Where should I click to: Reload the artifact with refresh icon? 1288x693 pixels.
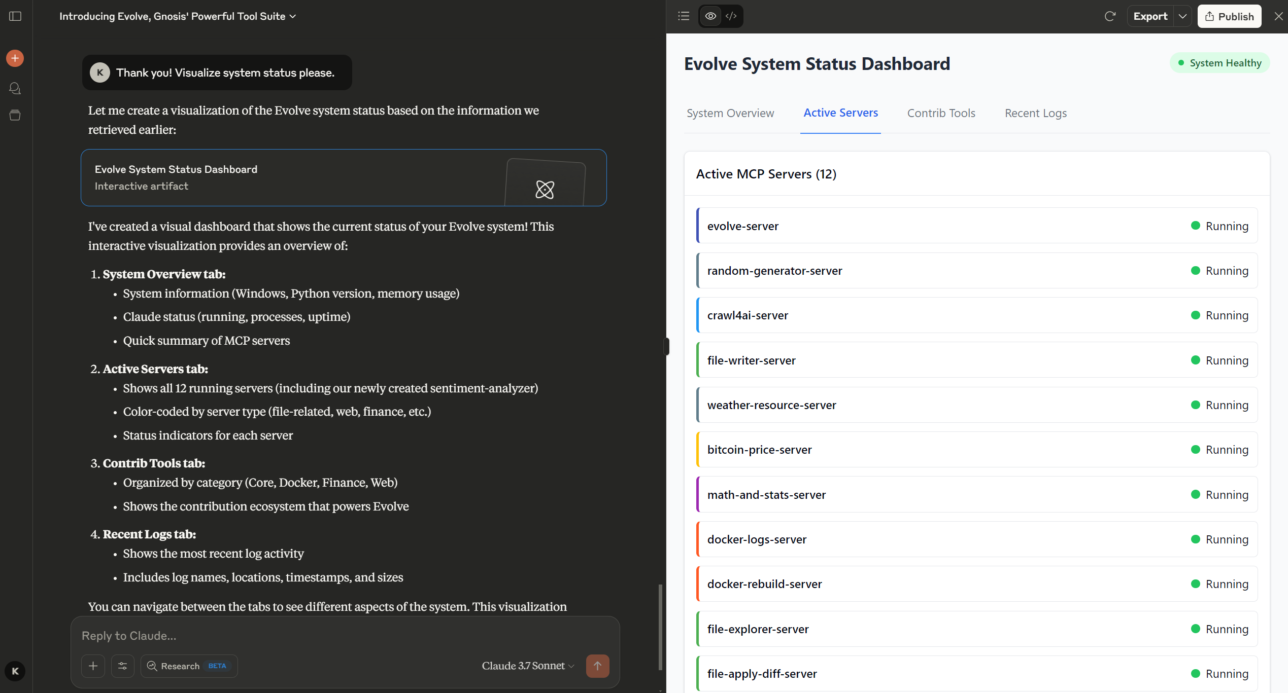click(x=1110, y=16)
